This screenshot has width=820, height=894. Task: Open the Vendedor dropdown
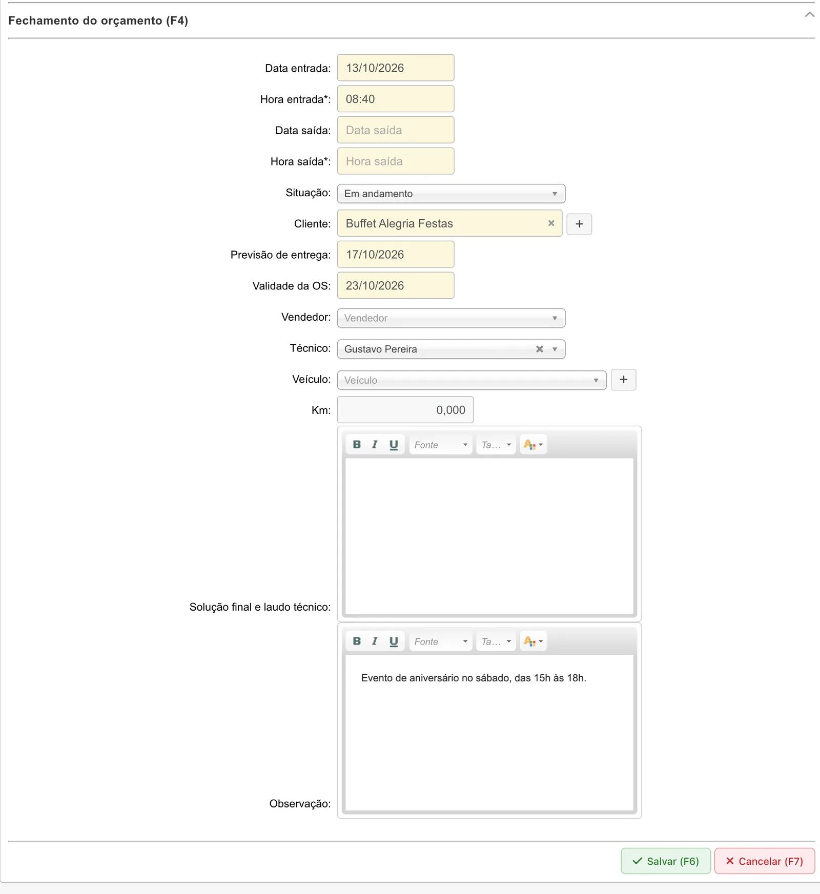pos(451,318)
